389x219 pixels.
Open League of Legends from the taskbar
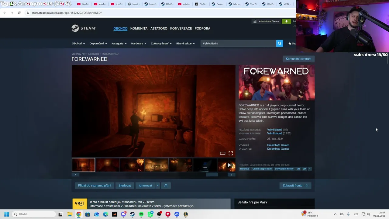186,214
